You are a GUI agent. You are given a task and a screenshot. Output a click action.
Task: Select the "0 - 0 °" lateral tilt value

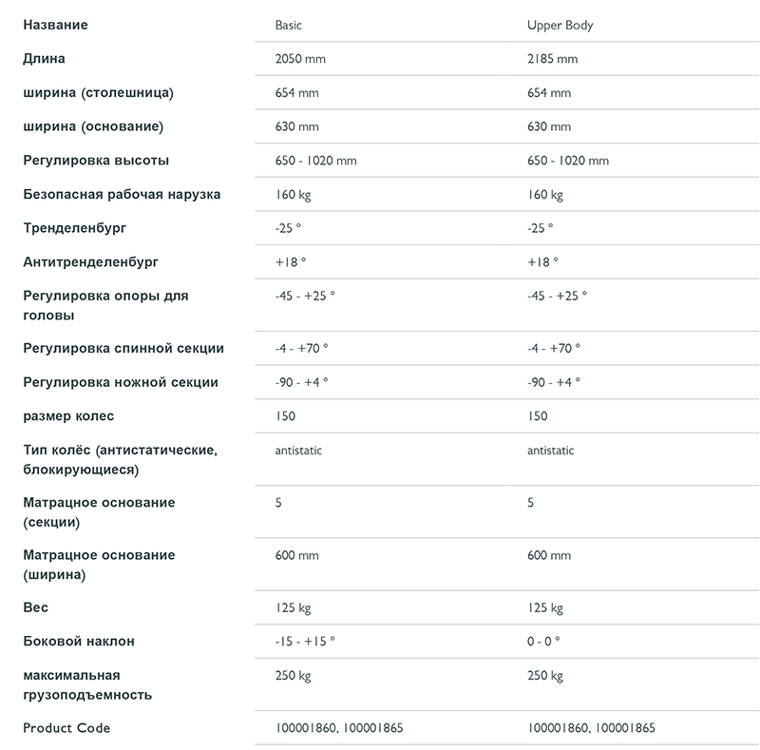pyautogui.click(x=543, y=642)
